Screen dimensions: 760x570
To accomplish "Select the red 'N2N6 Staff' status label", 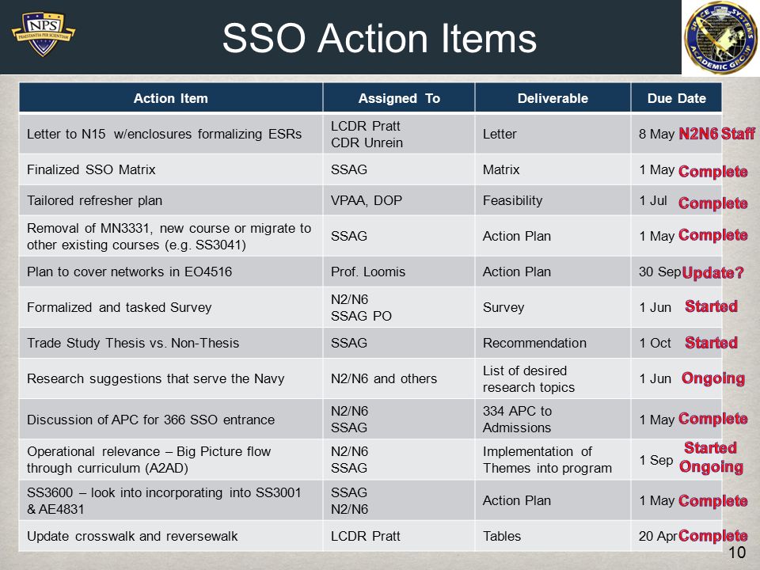I will point(717,134).
